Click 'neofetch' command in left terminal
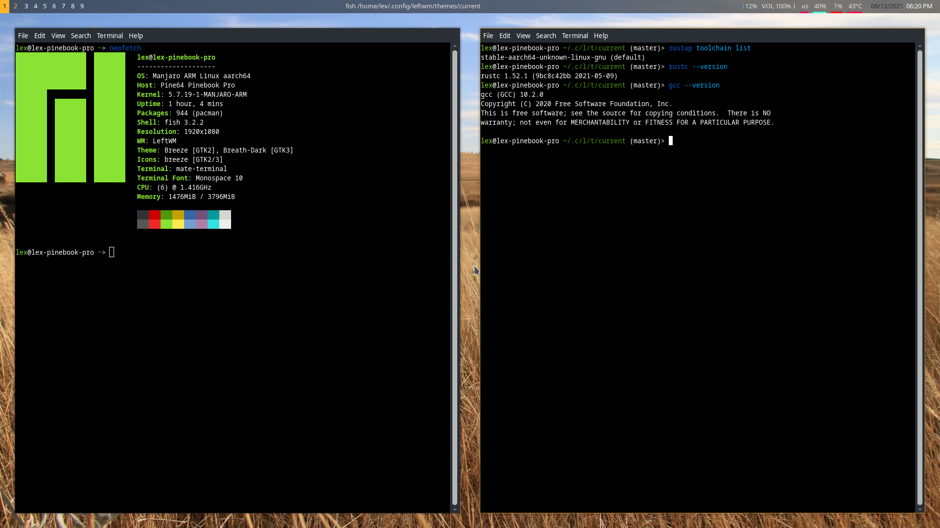Viewport: 940px width, 528px height. coord(125,48)
